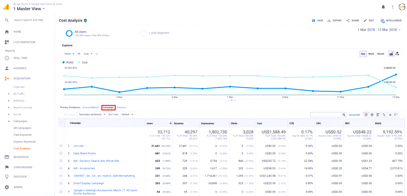407x196 pixels.
Task: Click the notifications bell icon
Action: tap(383, 7)
